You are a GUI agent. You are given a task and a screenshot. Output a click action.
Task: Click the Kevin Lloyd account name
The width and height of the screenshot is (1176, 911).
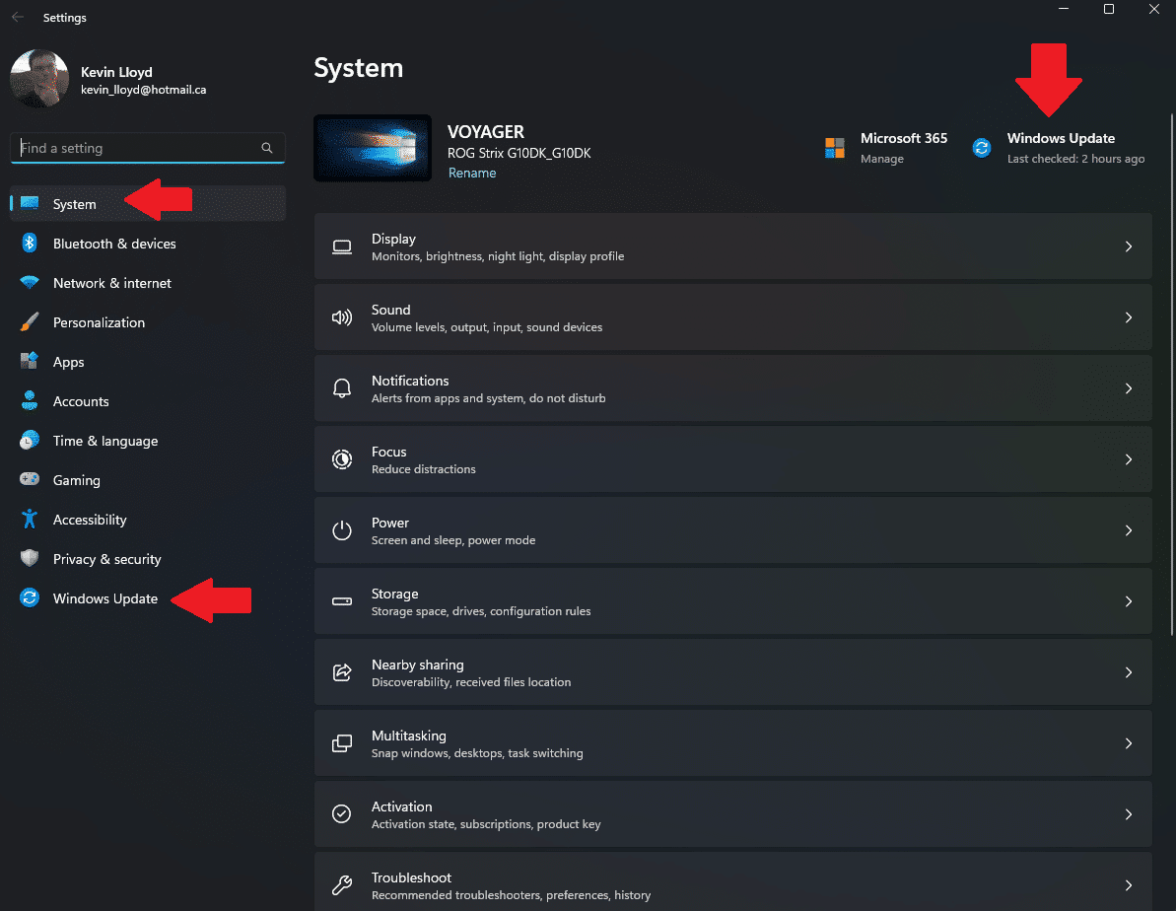tap(117, 72)
